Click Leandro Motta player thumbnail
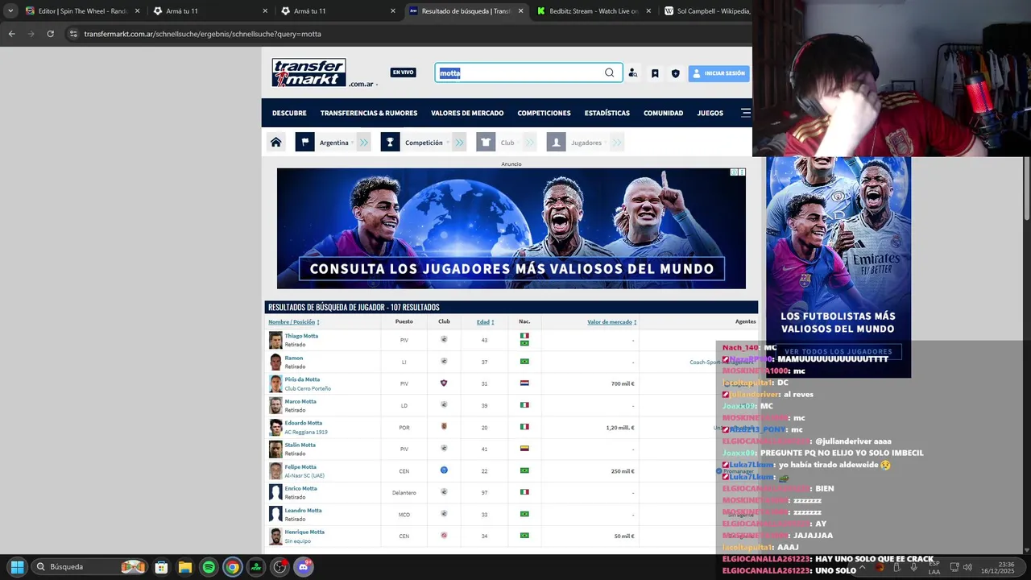 pyautogui.click(x=275, y=514)
